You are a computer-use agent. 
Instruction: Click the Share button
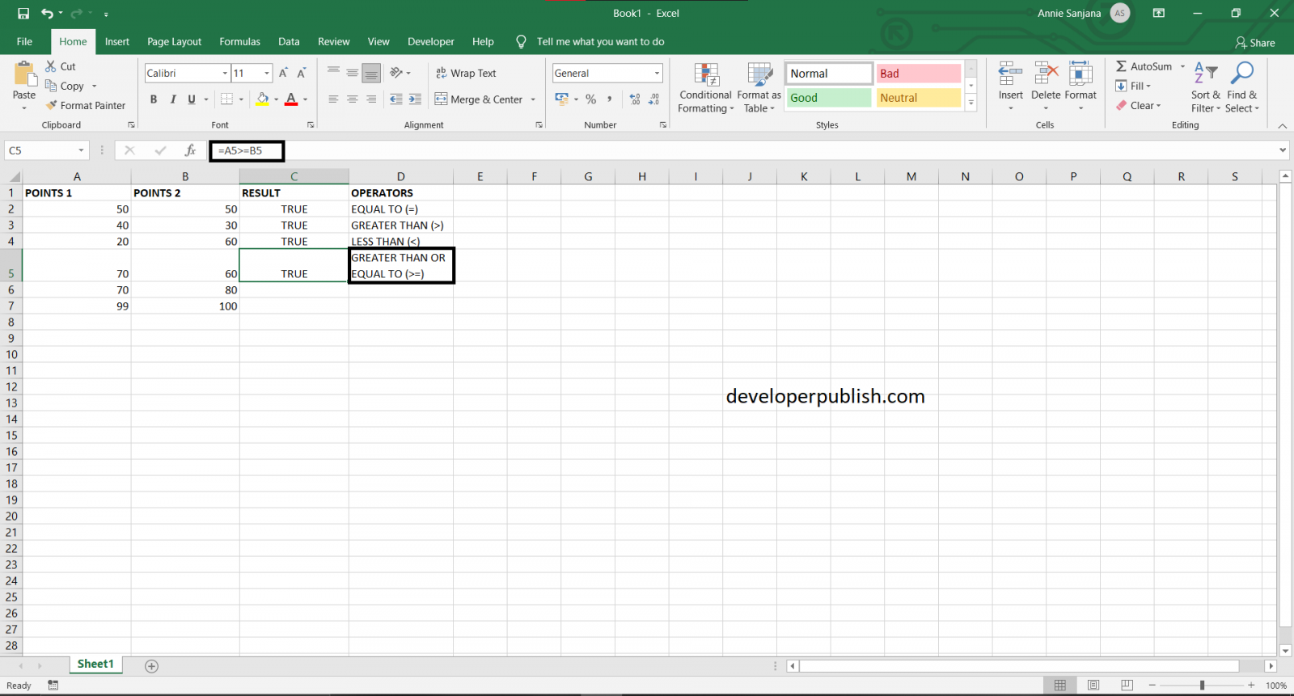pos(1255,43)
